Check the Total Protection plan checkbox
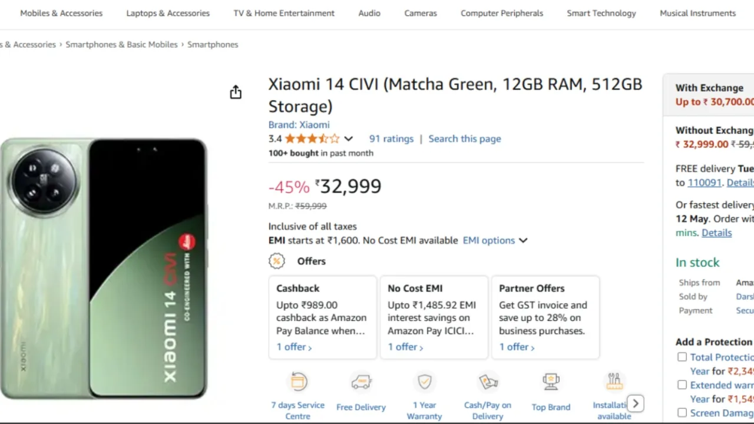 [682, 357]
